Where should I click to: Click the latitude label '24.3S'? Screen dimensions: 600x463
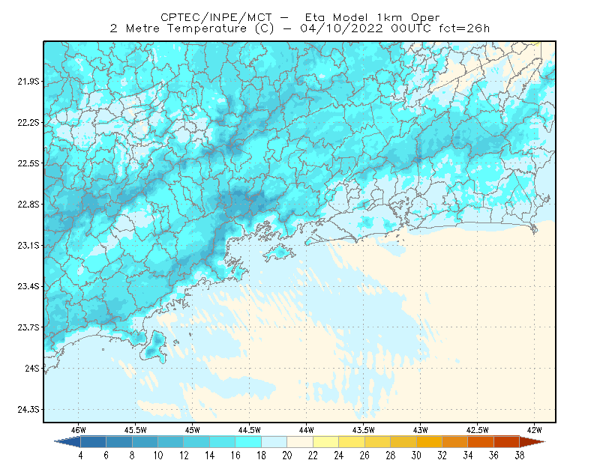click(x=28, y=410)
